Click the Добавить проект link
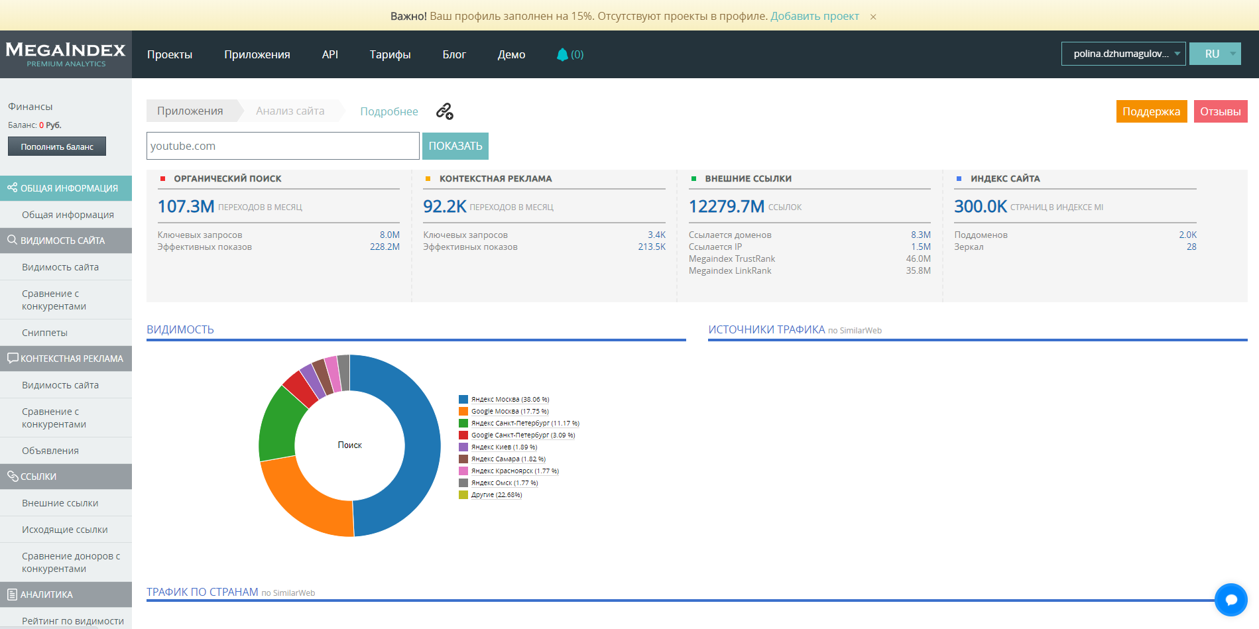 pos(815,16)
